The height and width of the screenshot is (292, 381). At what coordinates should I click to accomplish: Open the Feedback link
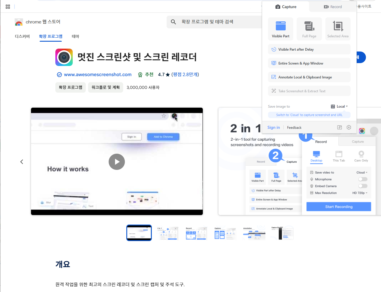(294, 128)
